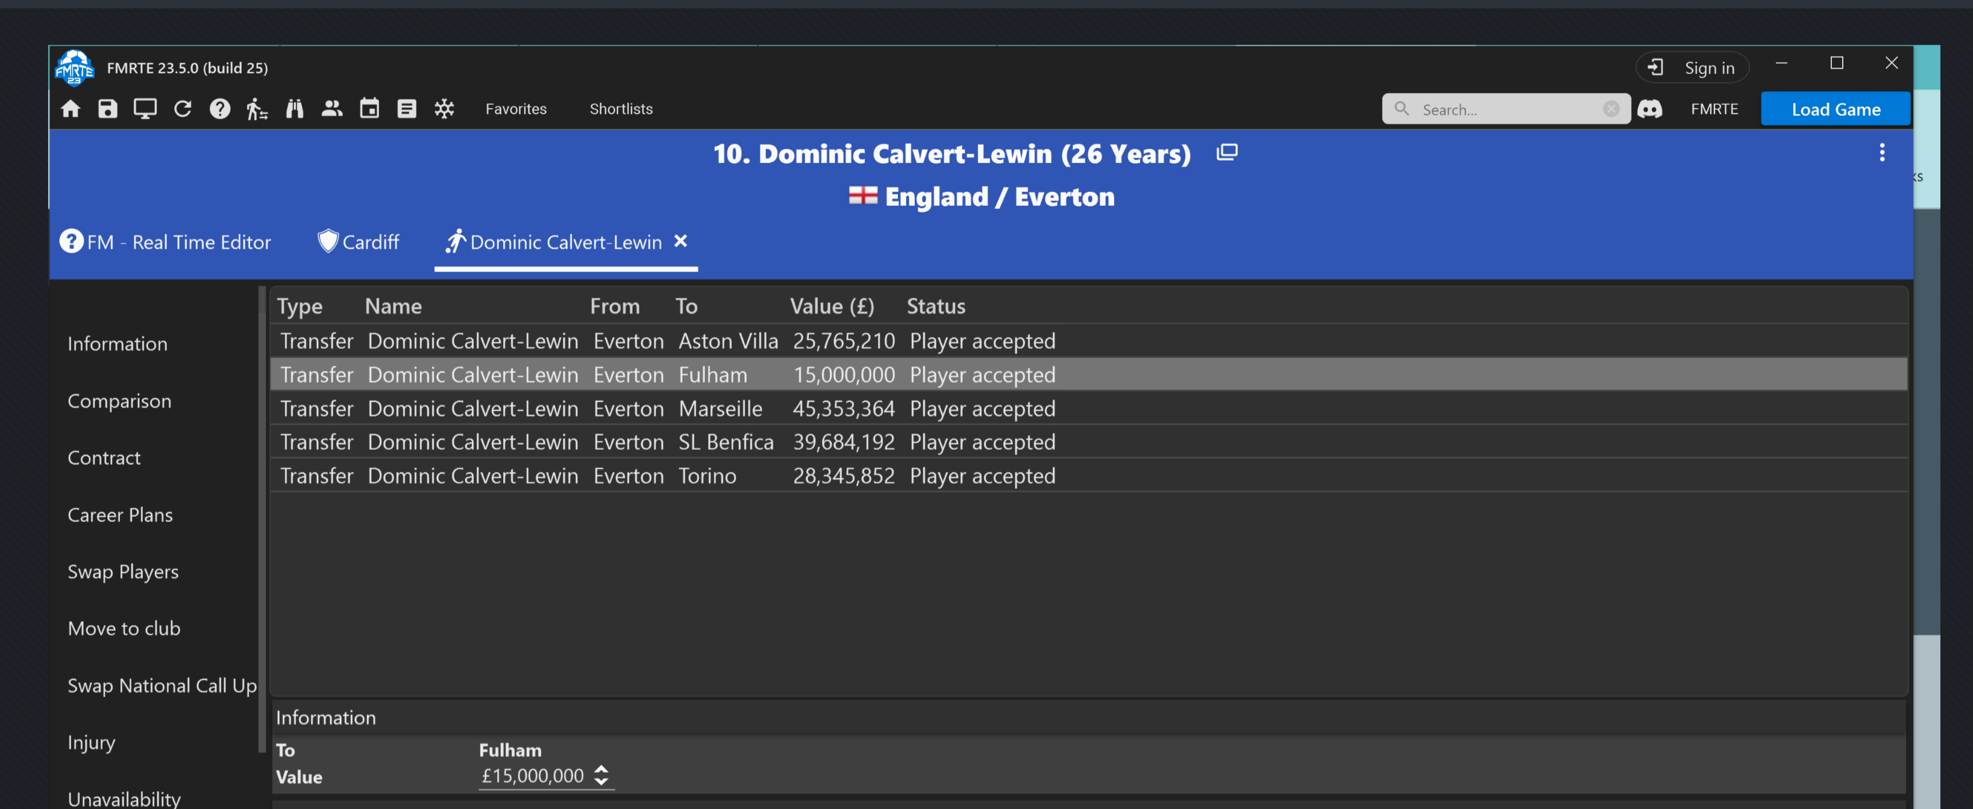The width and height of the screenshot is (1973, 809).
Task: Click the Save floppy disk icon
Action: click(108, 109)
